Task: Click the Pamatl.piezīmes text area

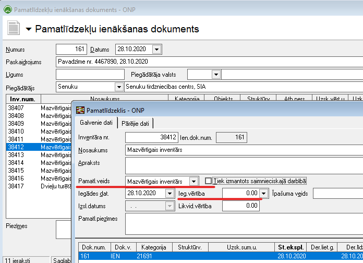Action: coord(244,224)
